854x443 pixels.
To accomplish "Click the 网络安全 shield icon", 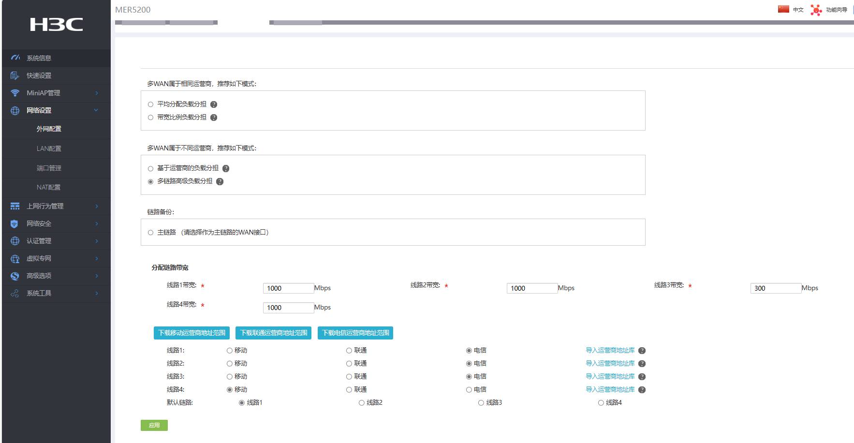I will pyautogui.click(x=15, y=223).
